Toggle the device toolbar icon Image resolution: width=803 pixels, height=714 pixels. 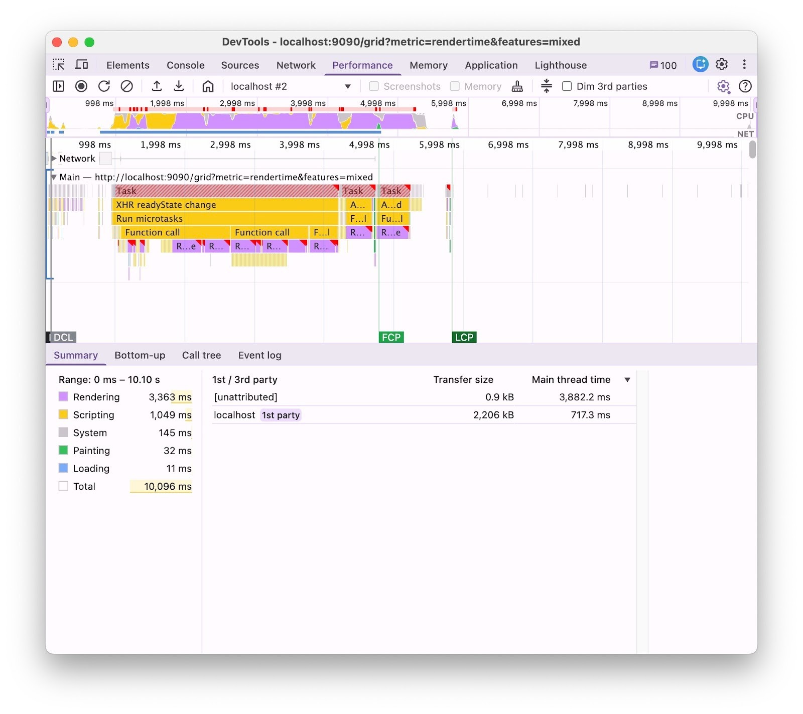point(81,65)
